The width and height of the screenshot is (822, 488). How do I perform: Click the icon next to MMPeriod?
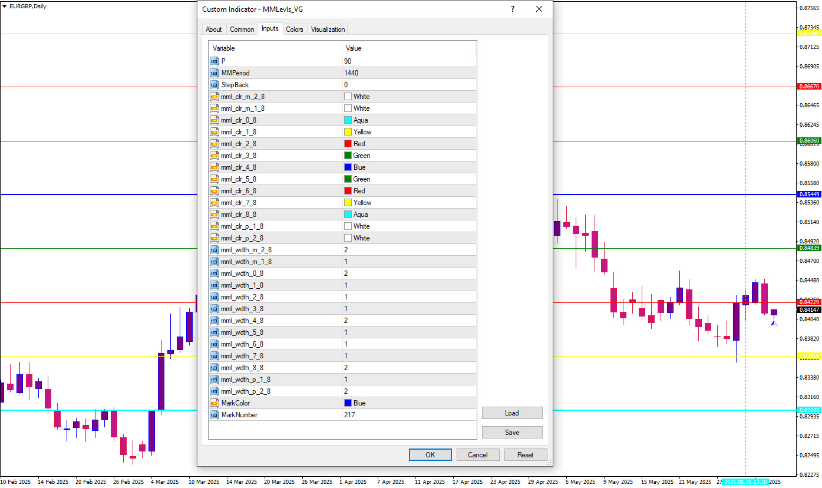(x=214, y=73)
